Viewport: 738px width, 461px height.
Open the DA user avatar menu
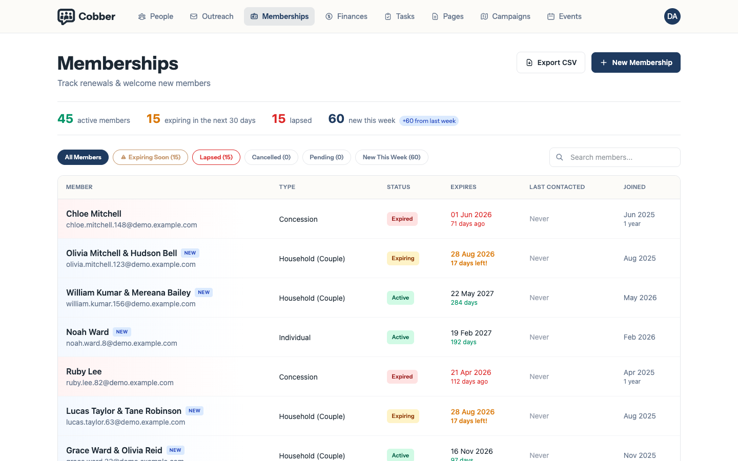[672, 16]
